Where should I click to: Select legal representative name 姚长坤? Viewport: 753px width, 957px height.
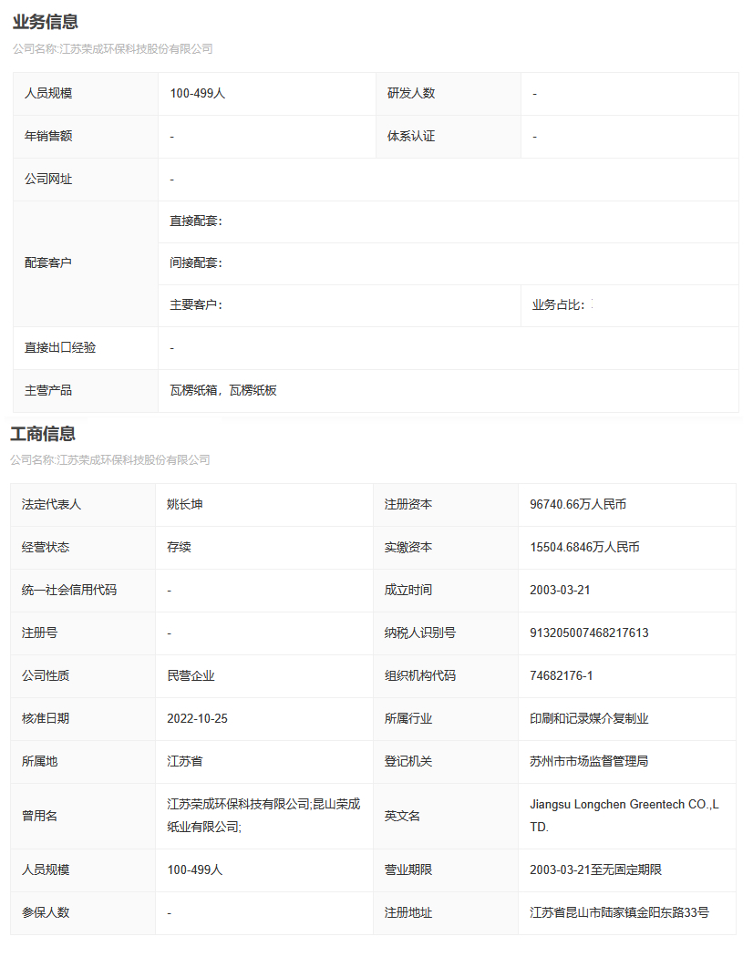pyautogui.click(x=185, y=504)
